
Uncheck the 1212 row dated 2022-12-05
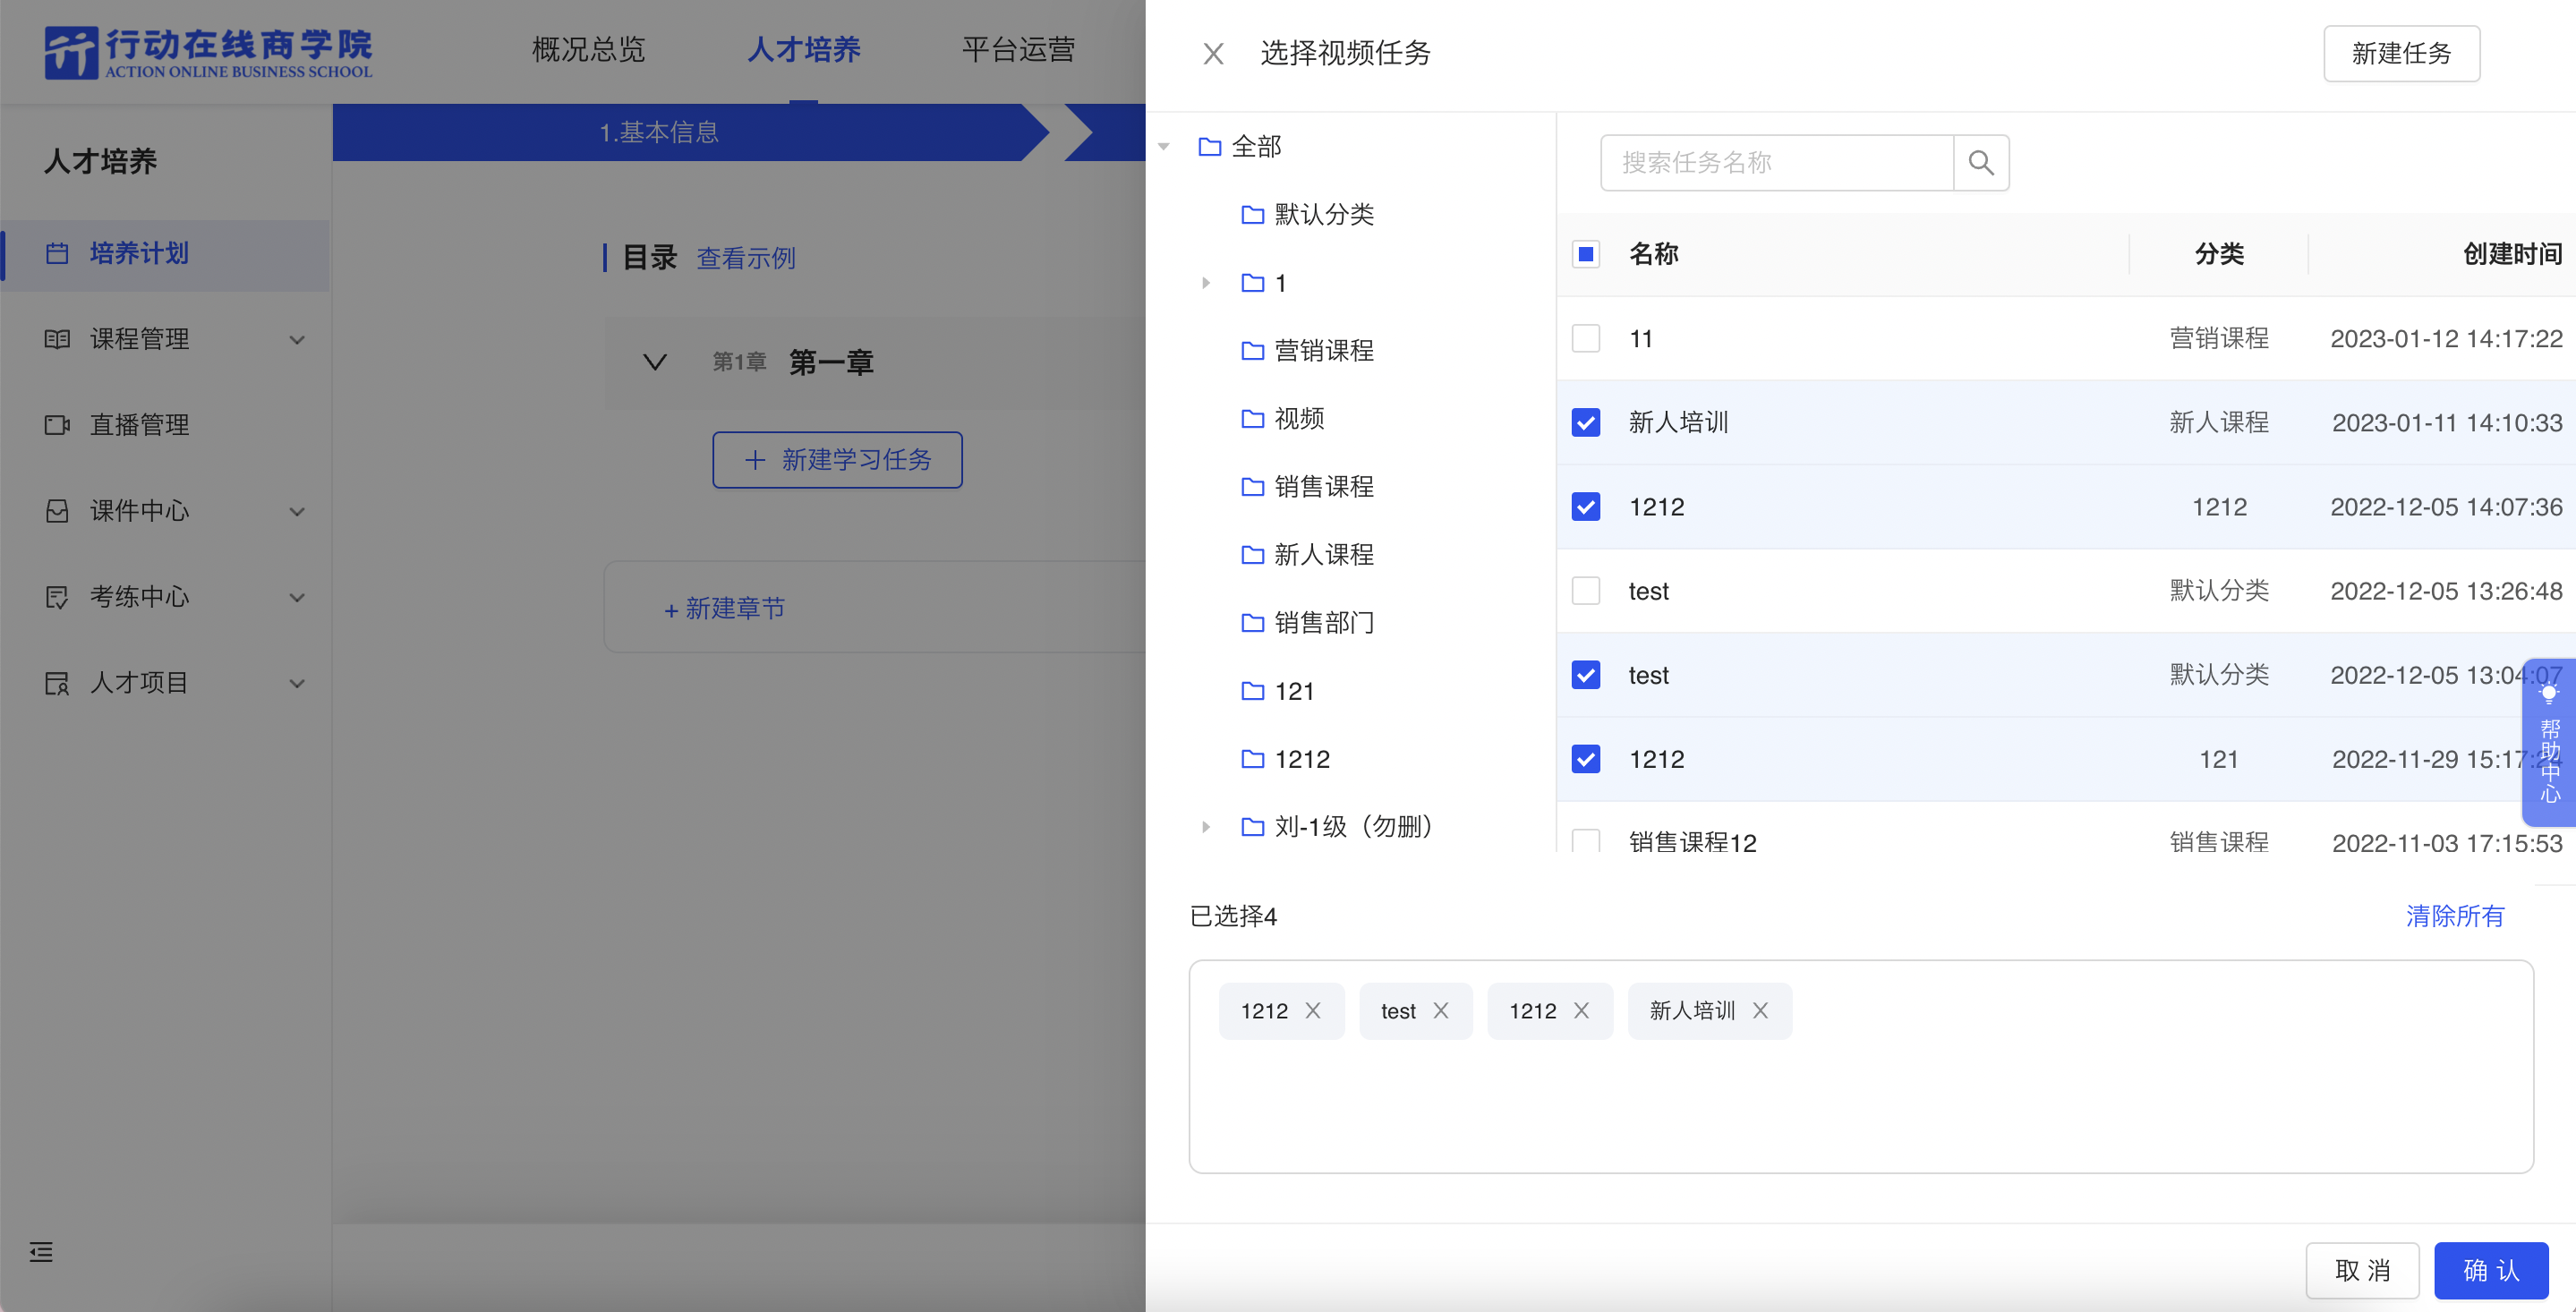(1586, 506)
